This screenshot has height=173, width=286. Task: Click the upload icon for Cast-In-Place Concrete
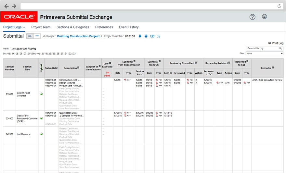[x=41, y=94]
